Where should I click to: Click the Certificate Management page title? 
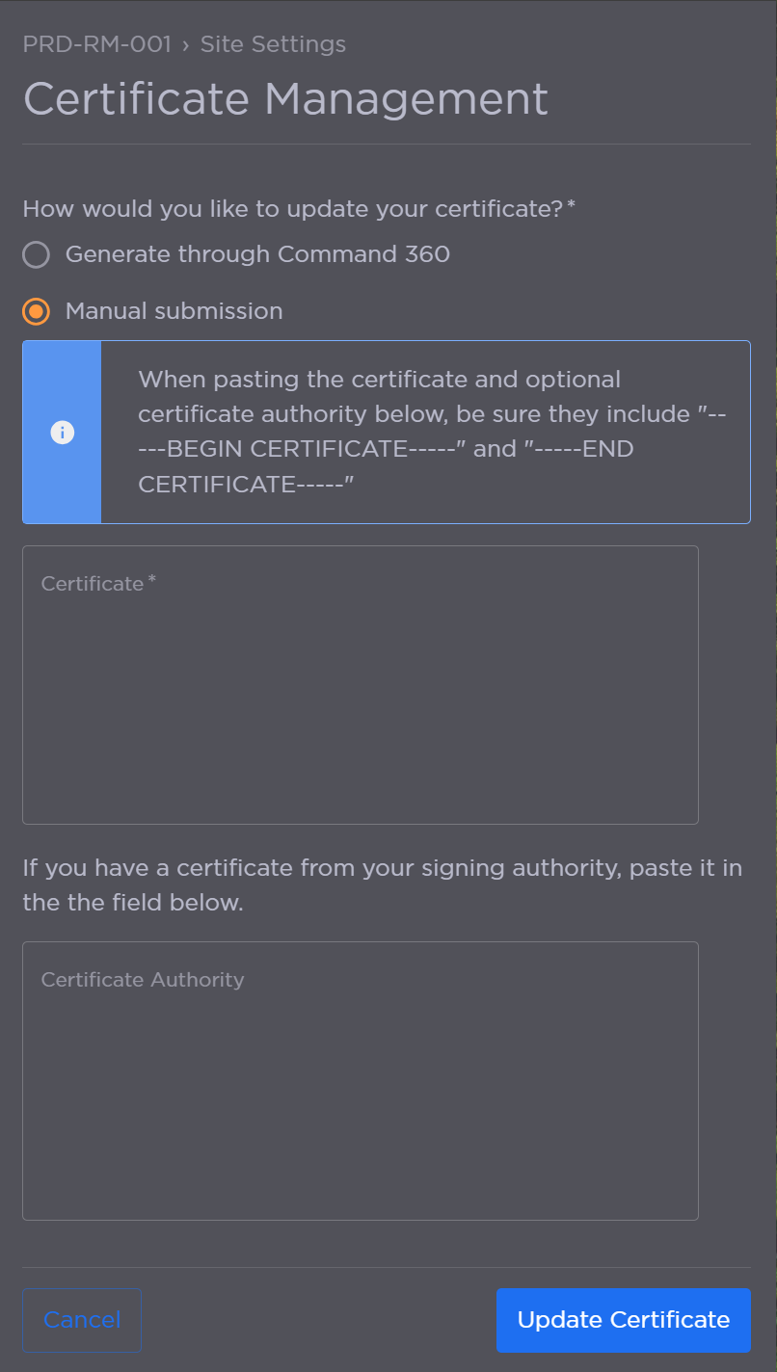click(x=285, y=98)
